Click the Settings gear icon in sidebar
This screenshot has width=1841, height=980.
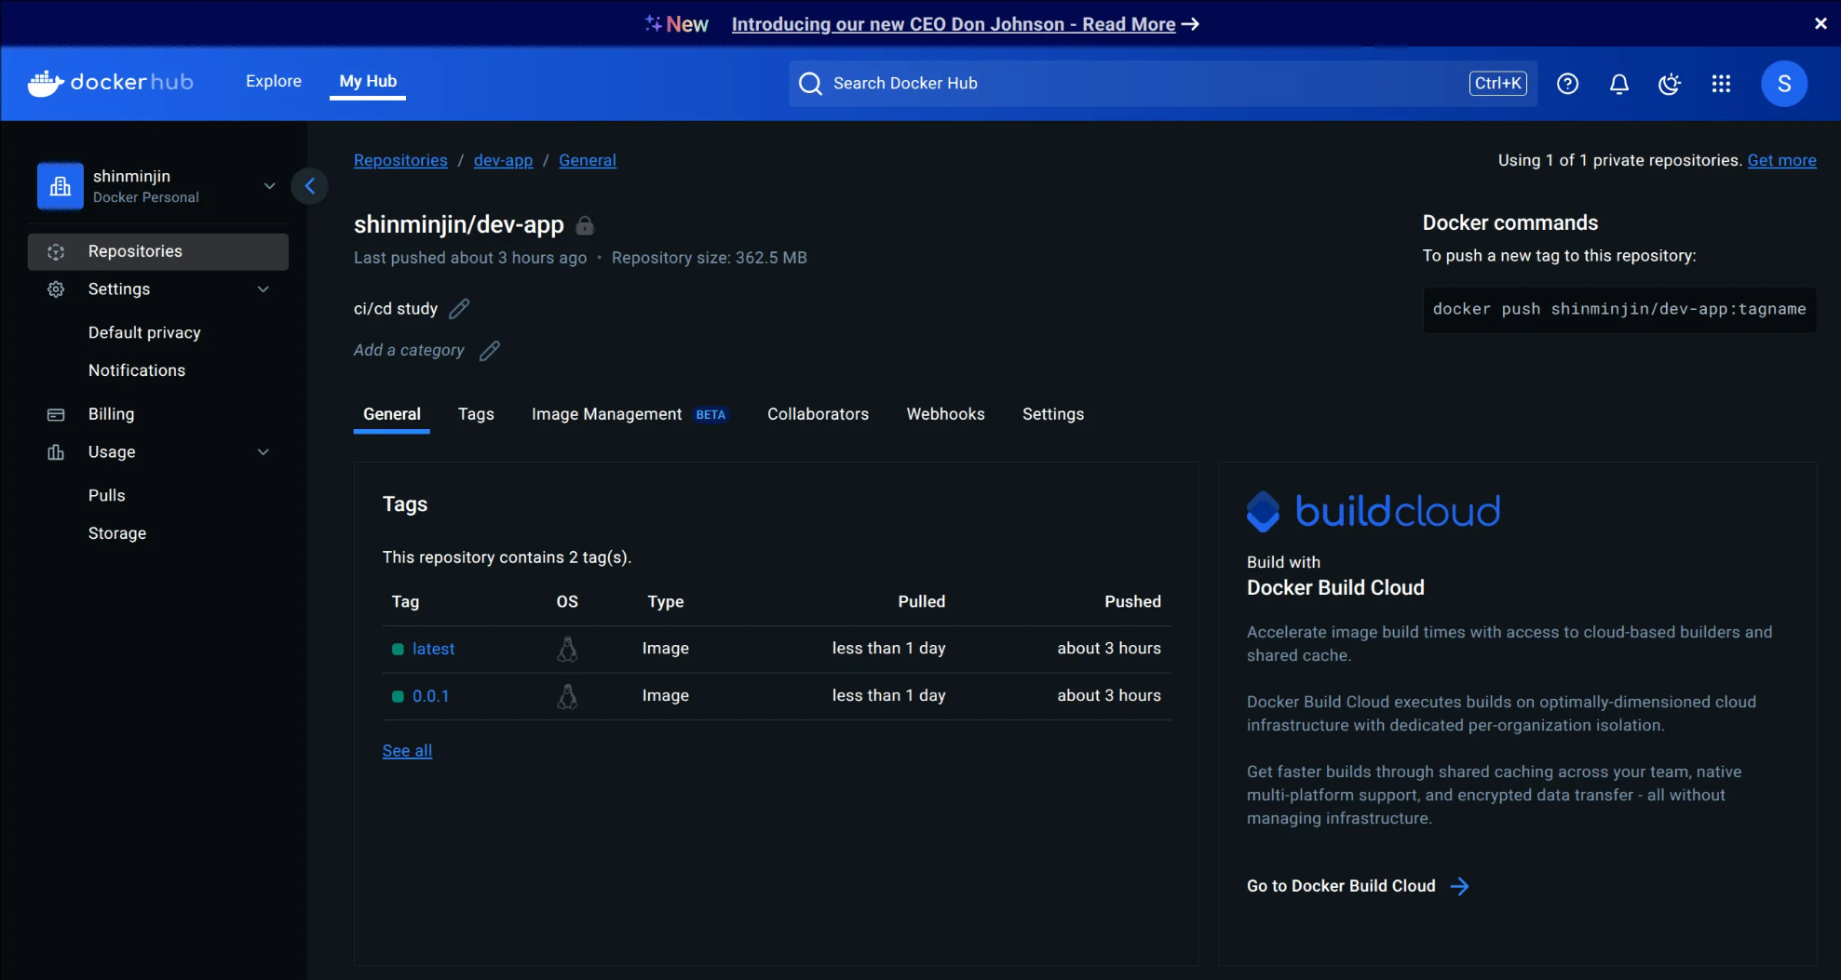pyautogui.click(x=56, y=289)
